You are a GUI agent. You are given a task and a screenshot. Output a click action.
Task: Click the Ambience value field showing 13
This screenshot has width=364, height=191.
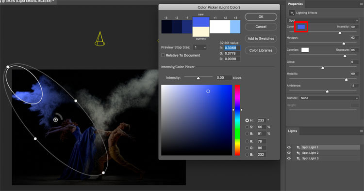tap(354, 86)
